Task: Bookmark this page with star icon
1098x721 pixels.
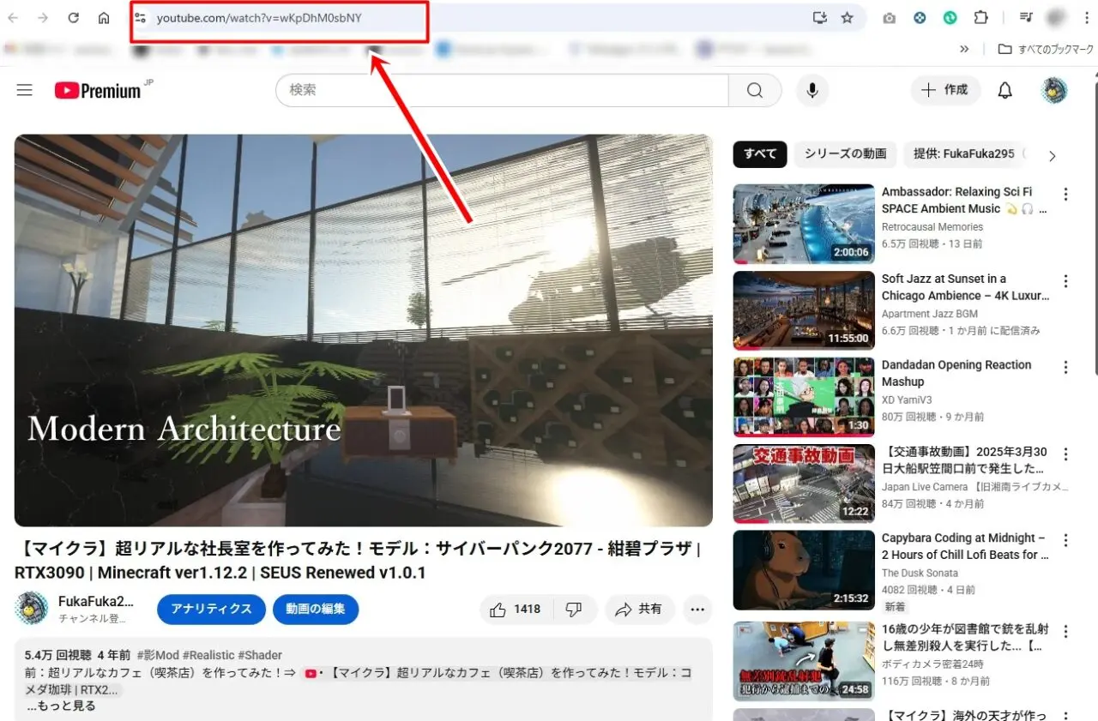Action: coord(848,18)
